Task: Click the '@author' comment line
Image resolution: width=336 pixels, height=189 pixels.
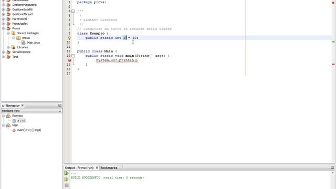Action: (98, 20)
